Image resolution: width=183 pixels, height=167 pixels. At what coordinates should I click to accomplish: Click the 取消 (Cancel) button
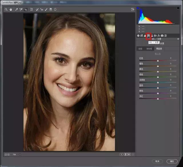pyautogui.click(x=158, y=161)
